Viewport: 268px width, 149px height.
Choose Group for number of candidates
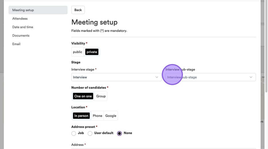101,96
